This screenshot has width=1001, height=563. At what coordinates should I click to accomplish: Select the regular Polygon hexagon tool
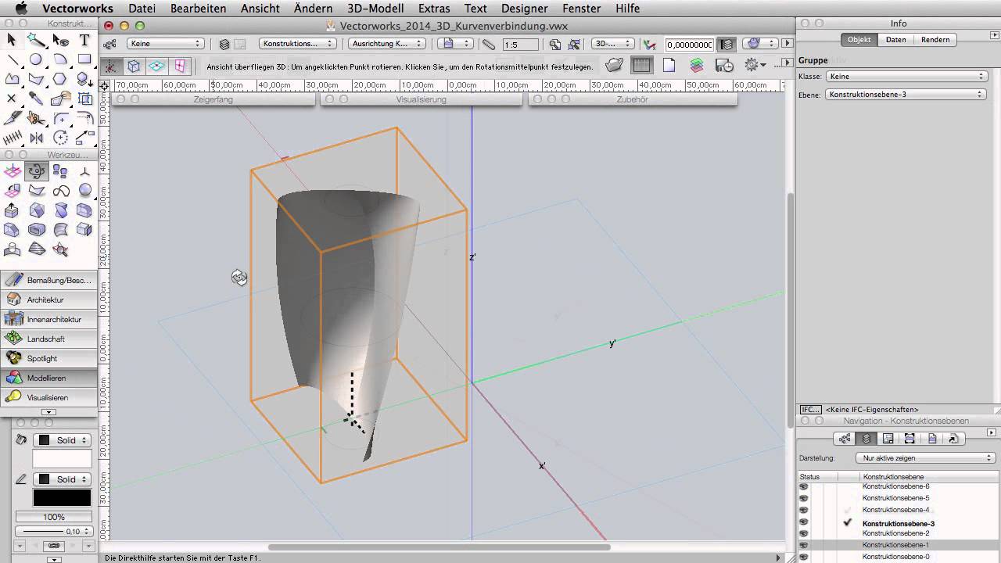click(x=60, y=79)
